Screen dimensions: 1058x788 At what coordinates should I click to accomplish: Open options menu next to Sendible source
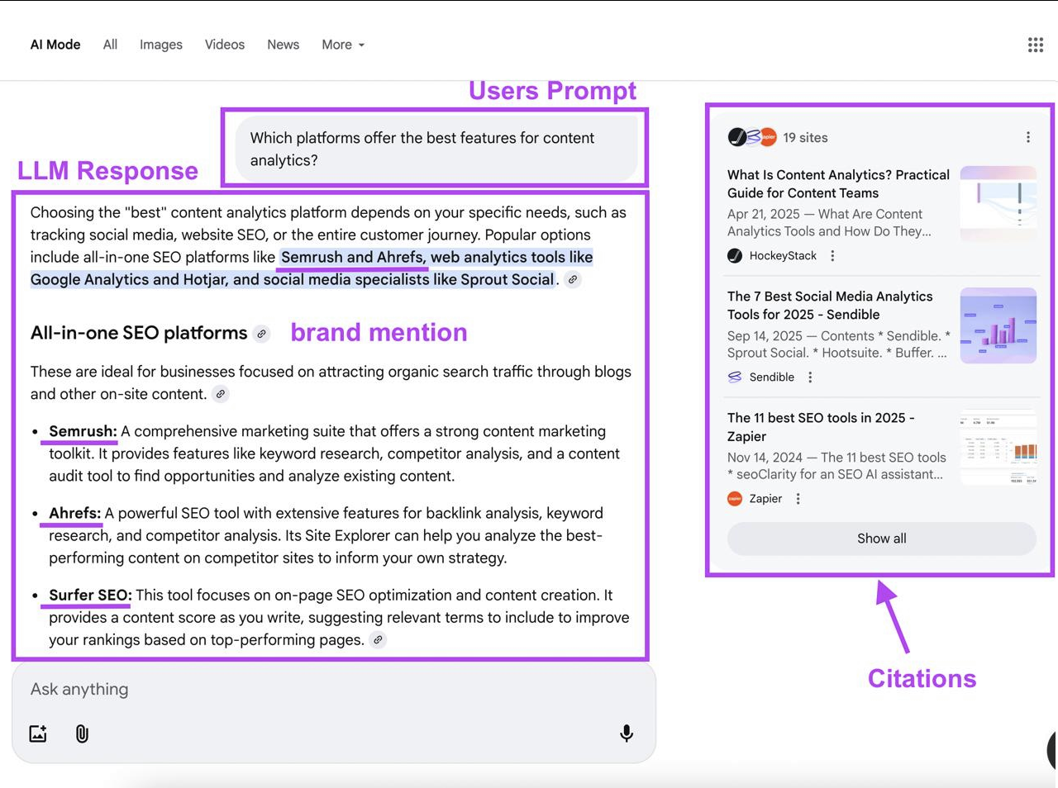(810, 377)
